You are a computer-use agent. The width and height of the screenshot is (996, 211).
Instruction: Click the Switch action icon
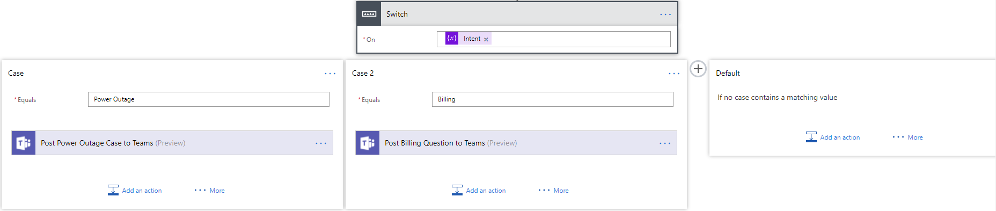(369, 14)
